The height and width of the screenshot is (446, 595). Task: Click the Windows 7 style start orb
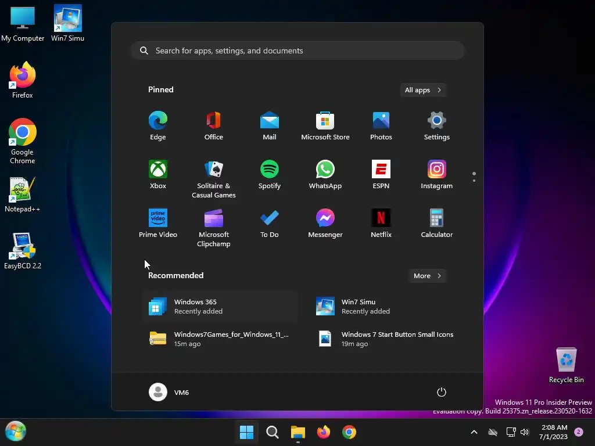tap(16, 431)
